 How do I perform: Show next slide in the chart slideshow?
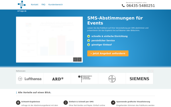(x=80, y=60)
